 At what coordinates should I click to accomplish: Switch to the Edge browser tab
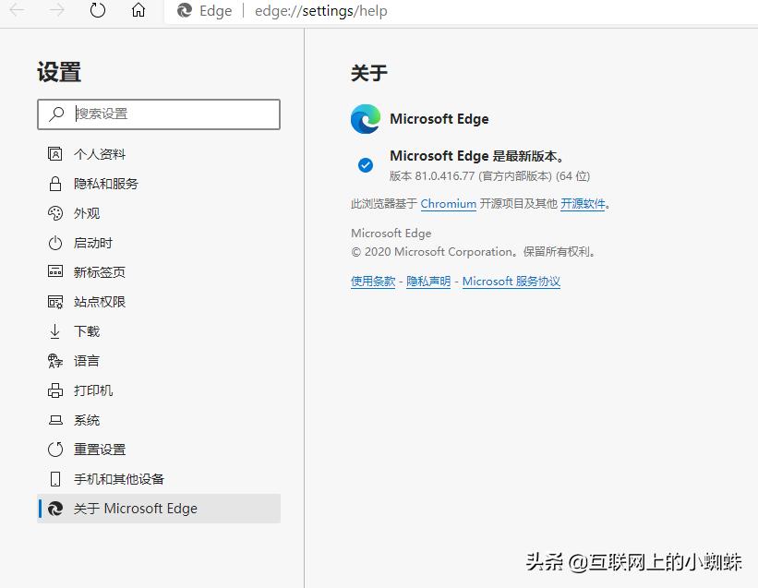point(204,11)
